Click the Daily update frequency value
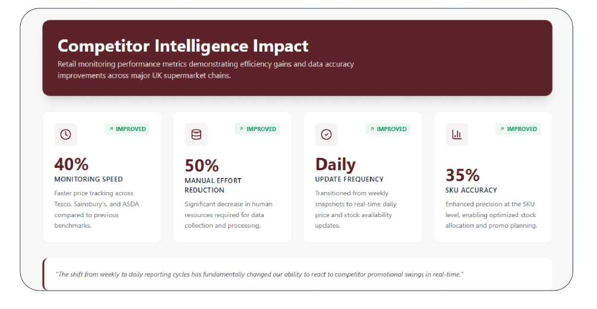597x309 pixels. coord(336,164)
